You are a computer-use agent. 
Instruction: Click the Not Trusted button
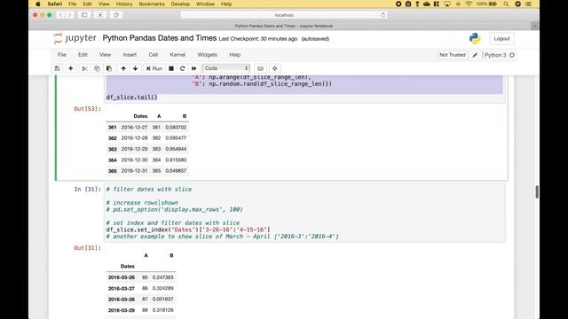coord(453,55)
